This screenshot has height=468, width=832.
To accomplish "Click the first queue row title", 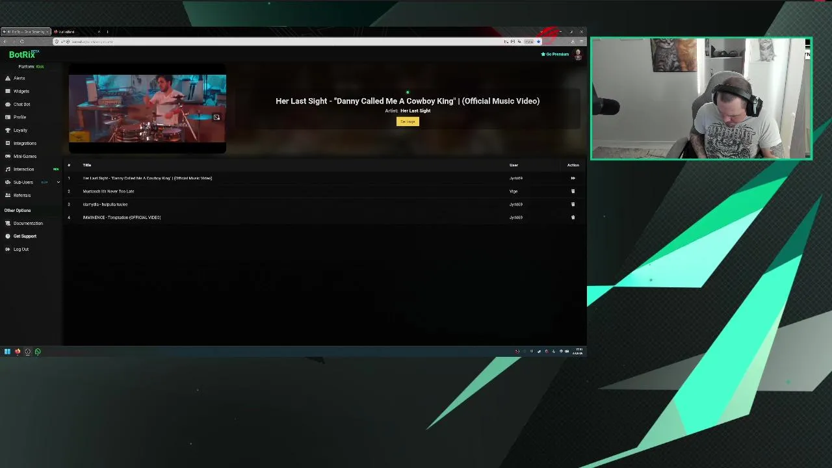I will click(148, 178).
